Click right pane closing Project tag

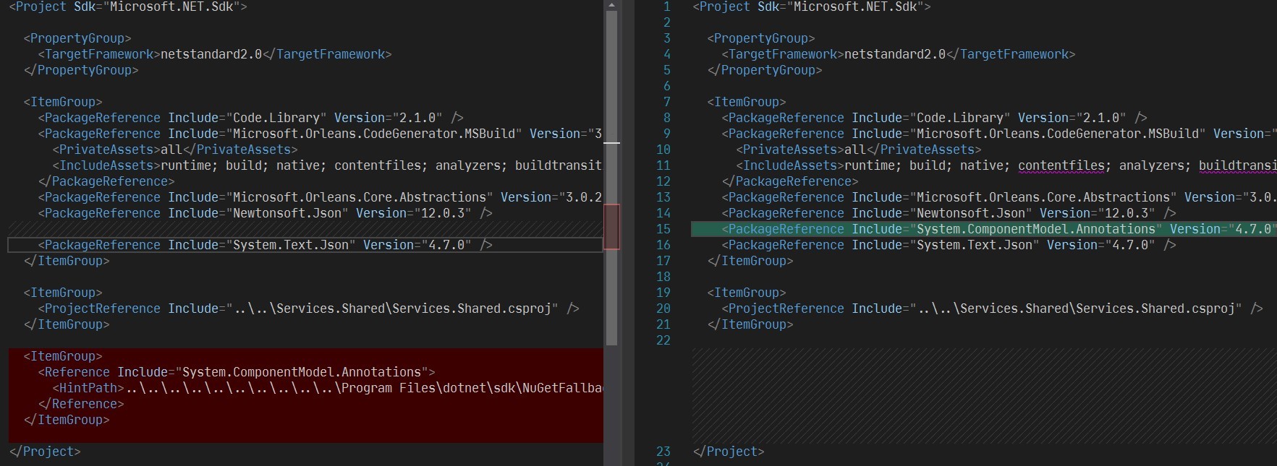(x=728, y=452)
